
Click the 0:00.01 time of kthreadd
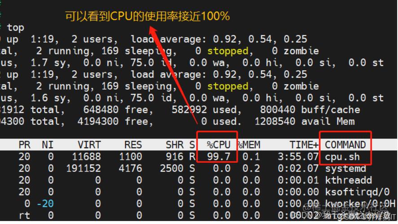(298, 180)
